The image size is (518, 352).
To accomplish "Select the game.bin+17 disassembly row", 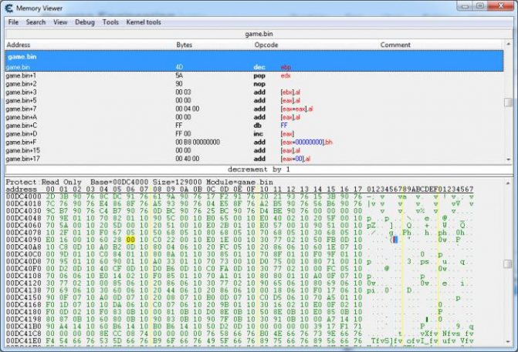I will click(255, 159).
